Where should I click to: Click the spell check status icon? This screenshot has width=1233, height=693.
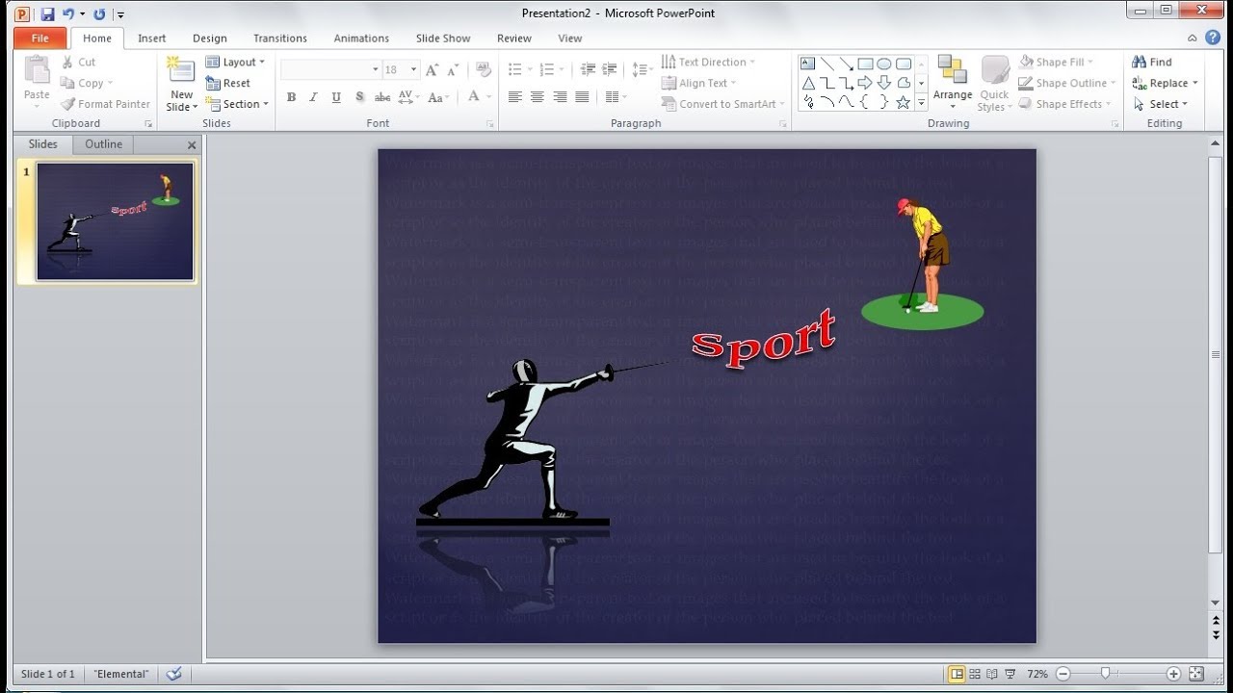tap(174, 674)
